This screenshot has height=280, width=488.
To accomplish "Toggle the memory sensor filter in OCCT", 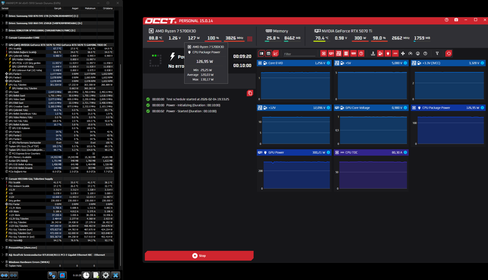I will (354, 54).
